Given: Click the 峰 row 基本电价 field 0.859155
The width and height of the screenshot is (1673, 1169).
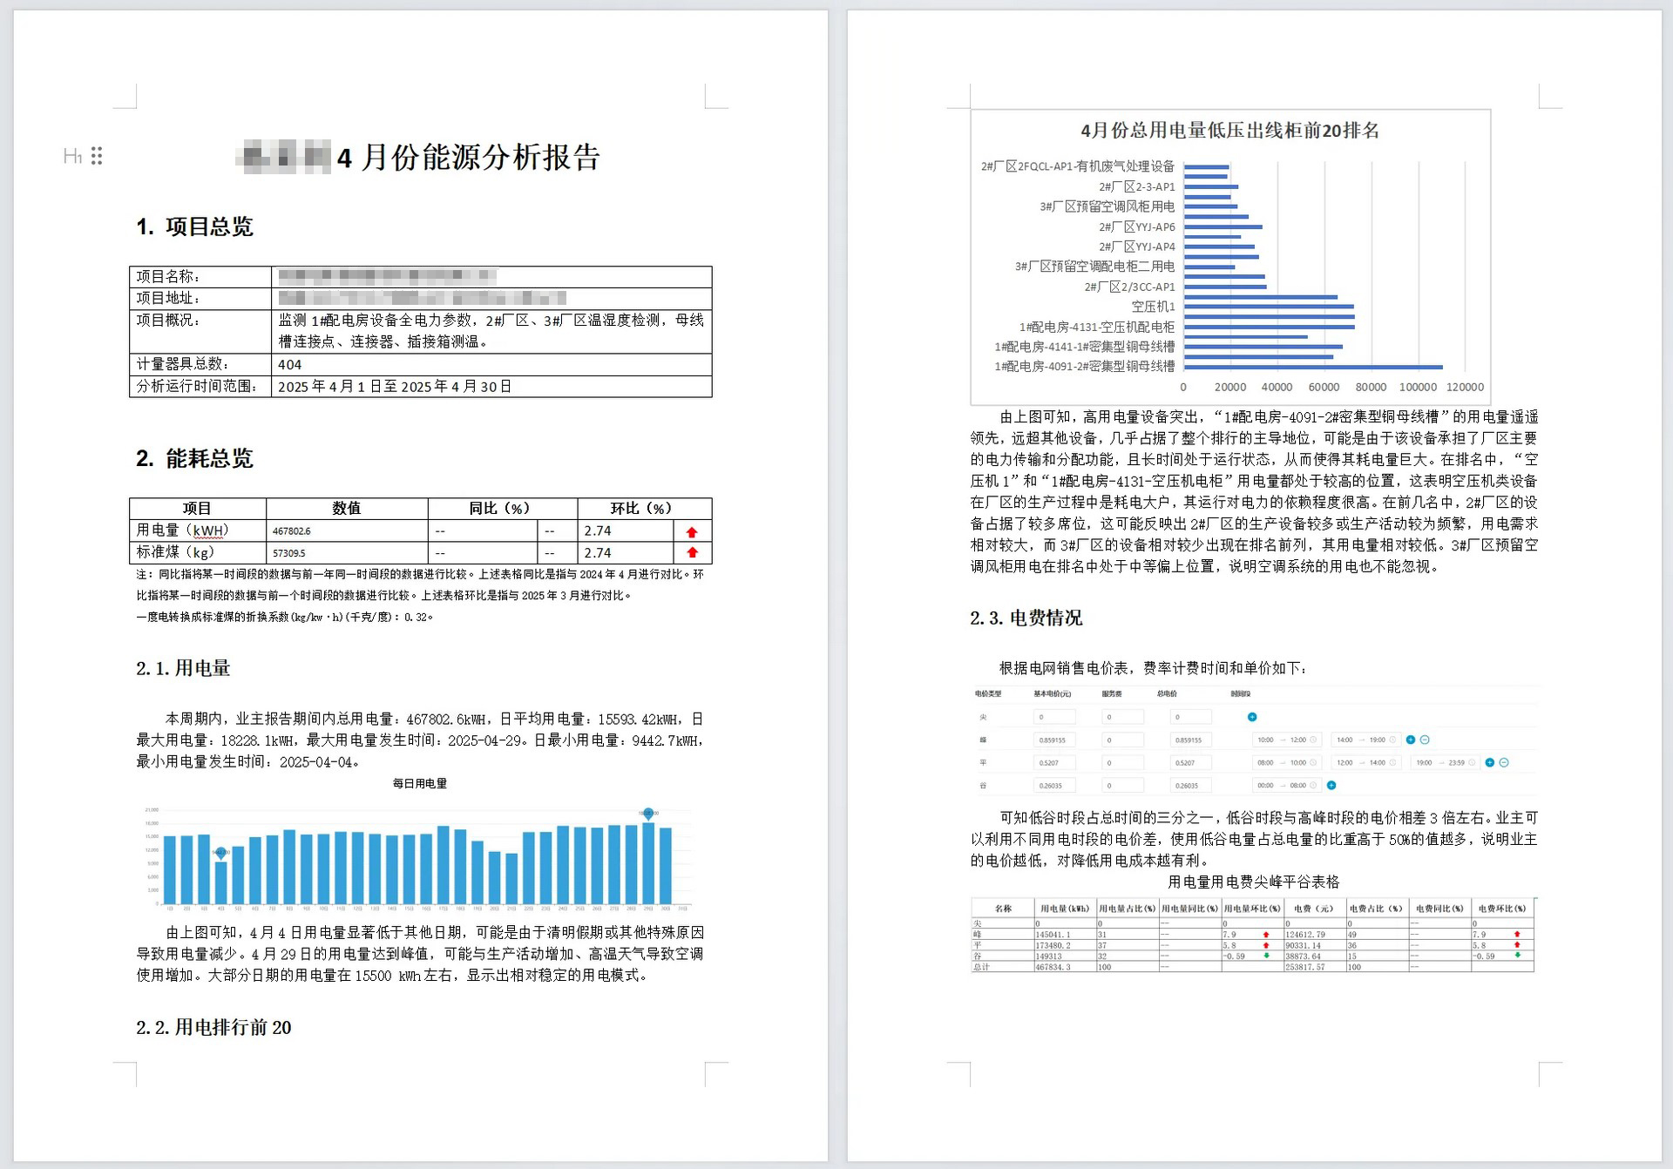Looking at the screenshot, I should 1054,740.
